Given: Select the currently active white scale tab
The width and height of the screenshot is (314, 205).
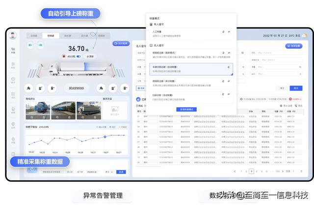Looking at the screenshot, I should coord(51,36).
